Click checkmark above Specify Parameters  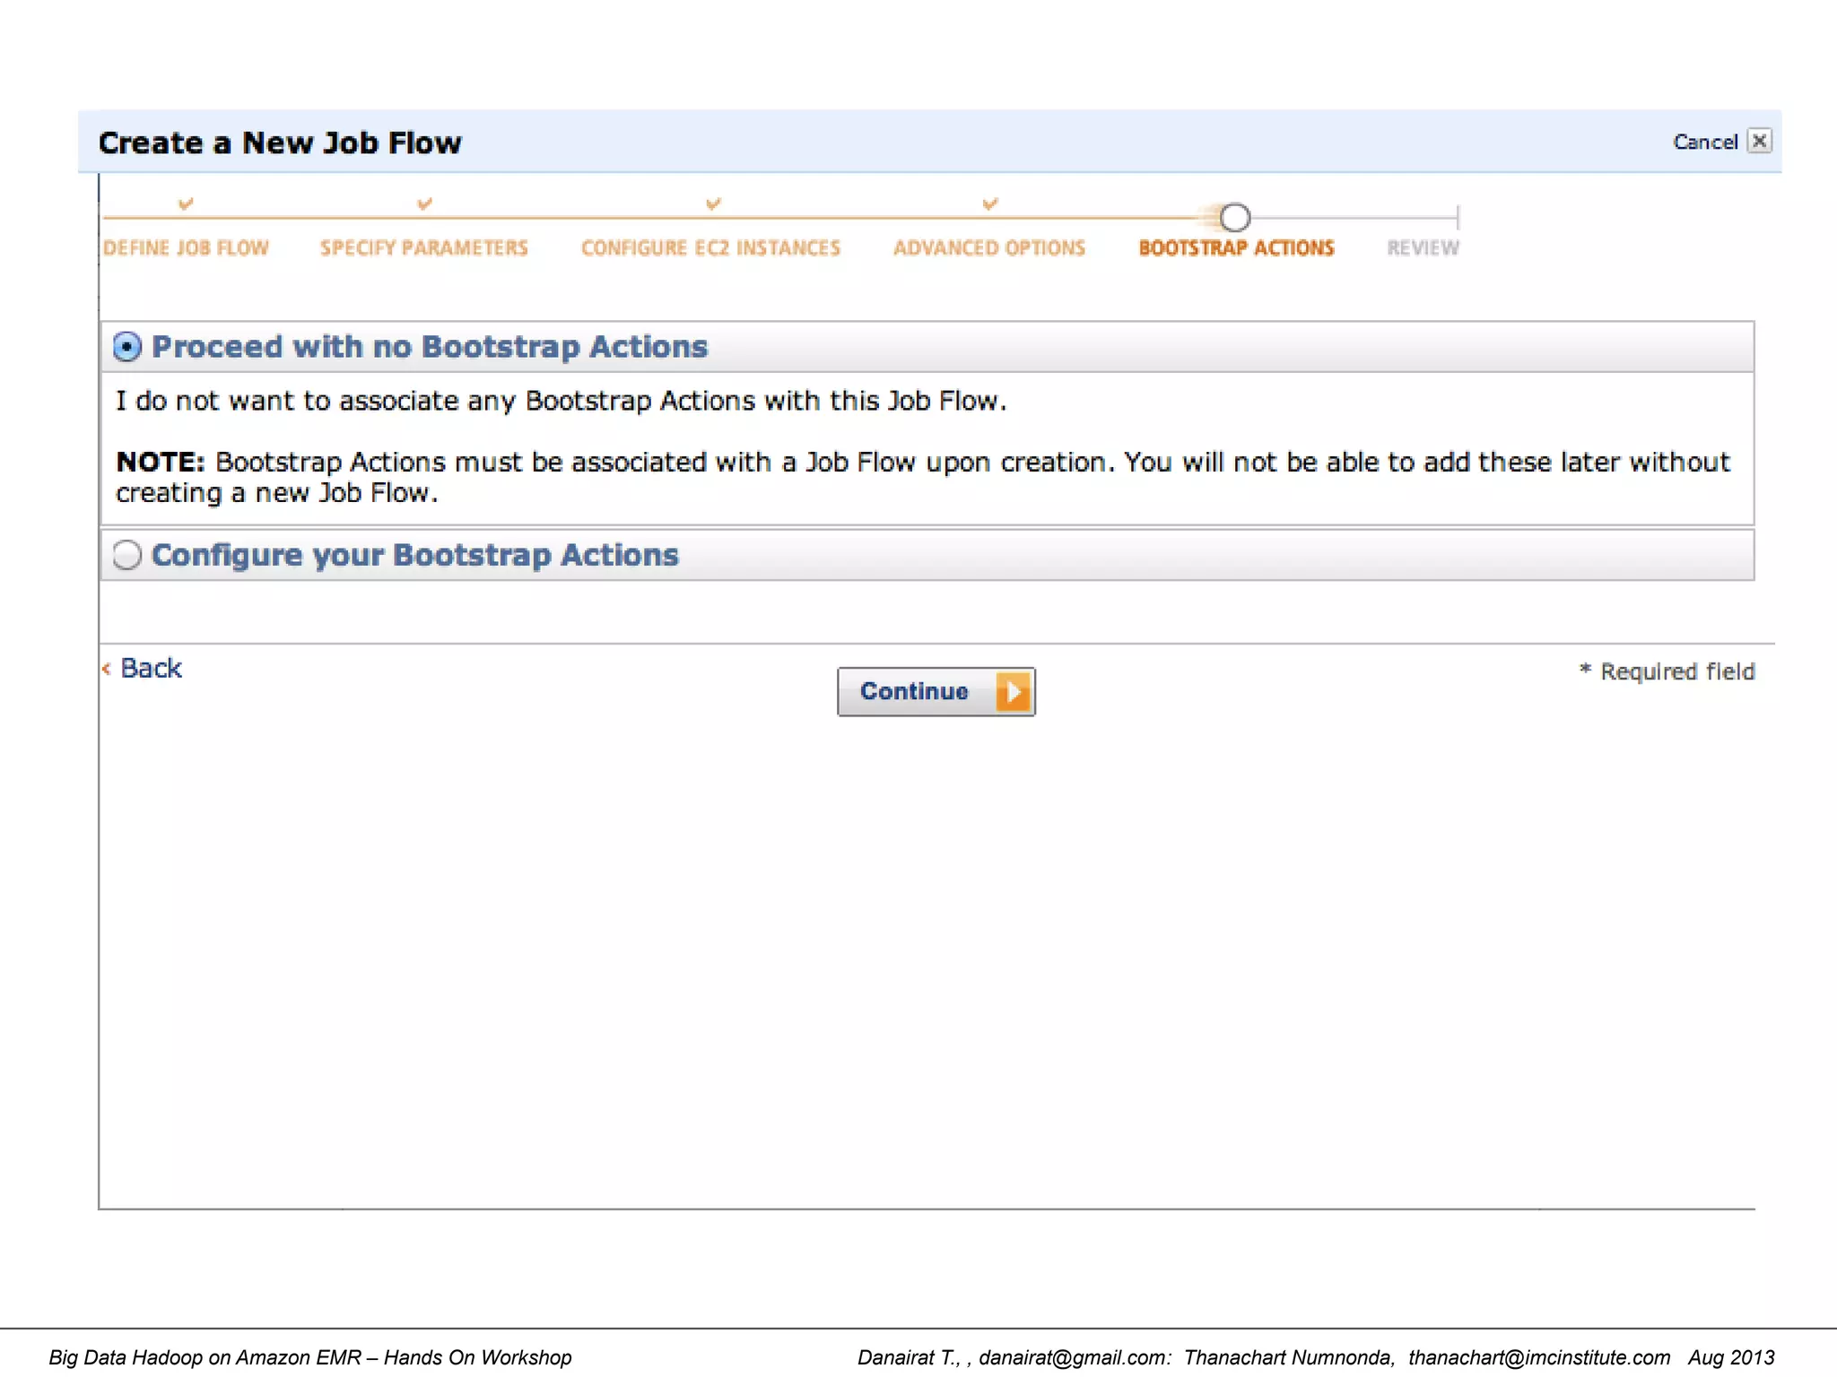tap(425, 204)
